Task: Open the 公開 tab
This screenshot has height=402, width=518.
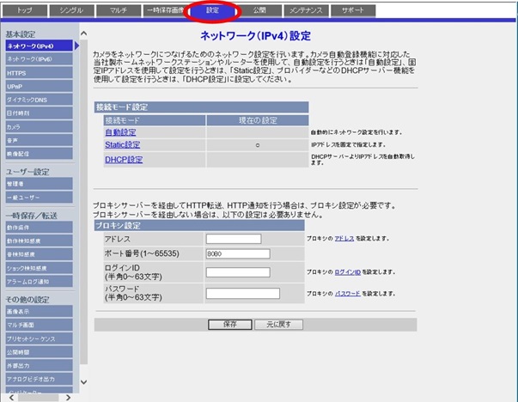Action: pyautogui.click(x=259, y=10)
